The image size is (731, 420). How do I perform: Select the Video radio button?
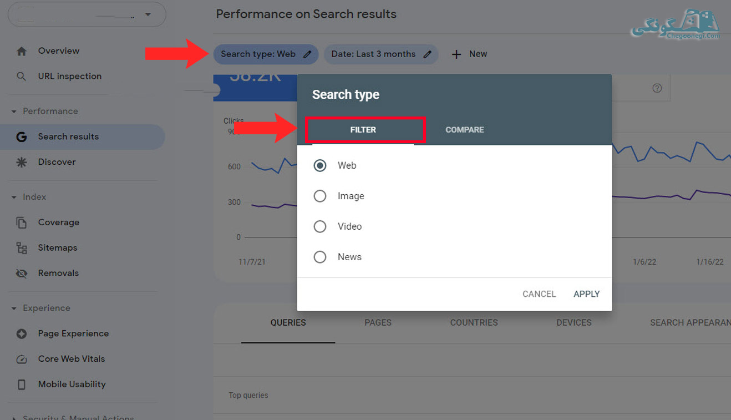coord(320,226)
